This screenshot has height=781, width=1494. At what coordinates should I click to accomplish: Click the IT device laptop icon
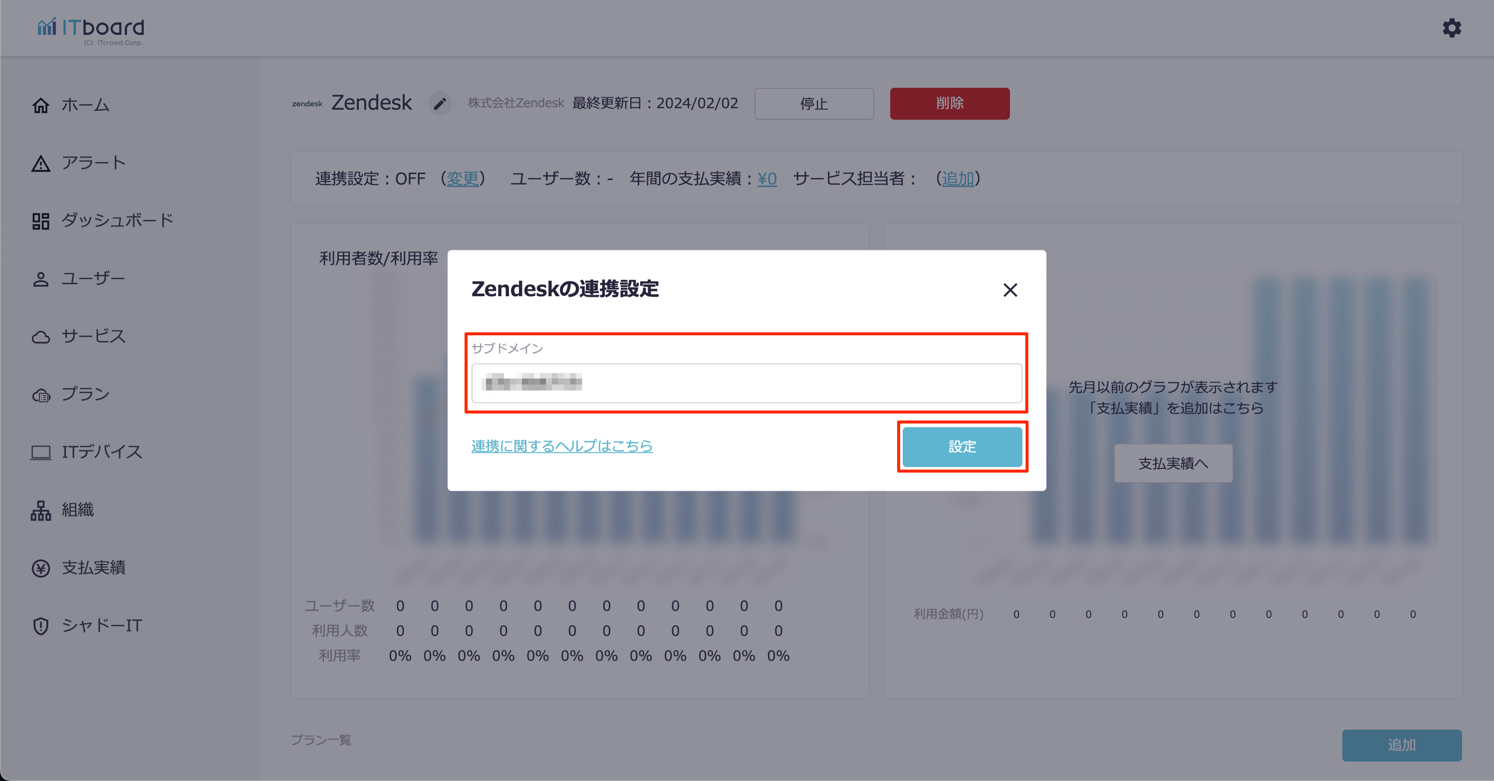(x=40, y=452)
